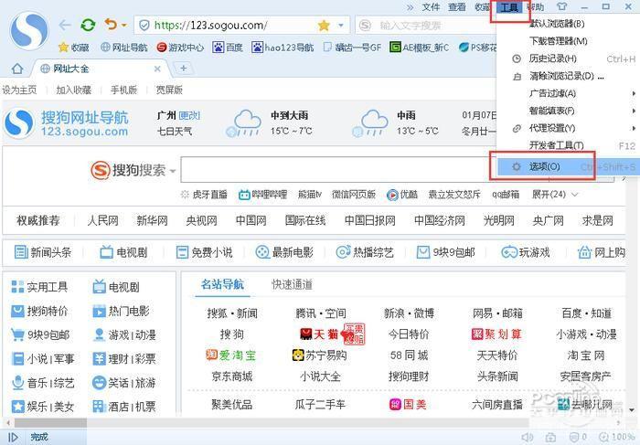Open 热门电影 in sidebar
640x445 pixels.
pos(121,312)
